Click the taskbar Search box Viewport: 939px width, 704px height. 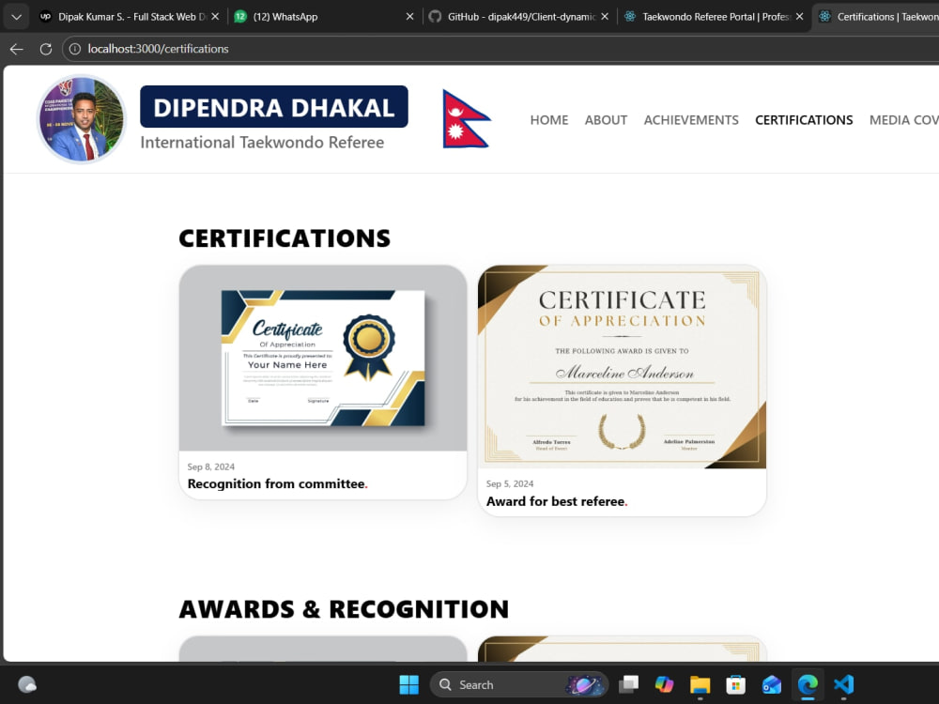[x=519, y=684]
